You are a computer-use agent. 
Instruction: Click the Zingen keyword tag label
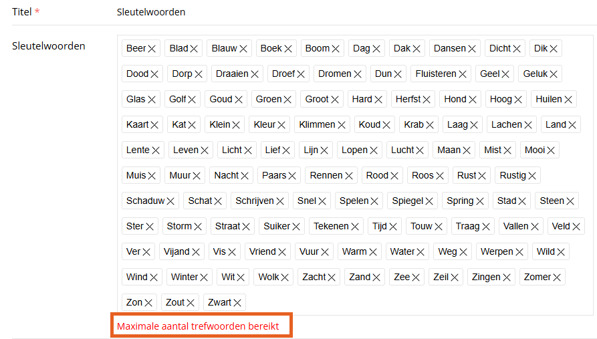486,277
